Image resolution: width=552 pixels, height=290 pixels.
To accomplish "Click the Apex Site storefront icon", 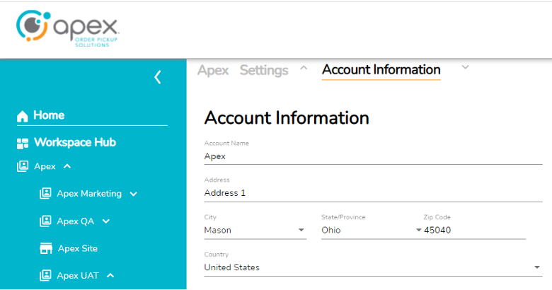I will point(46,248).
